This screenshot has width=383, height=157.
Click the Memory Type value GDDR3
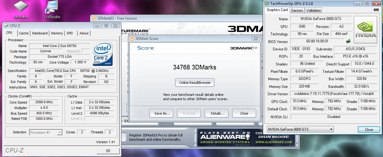pyautogui.click(x=305, y=79)
